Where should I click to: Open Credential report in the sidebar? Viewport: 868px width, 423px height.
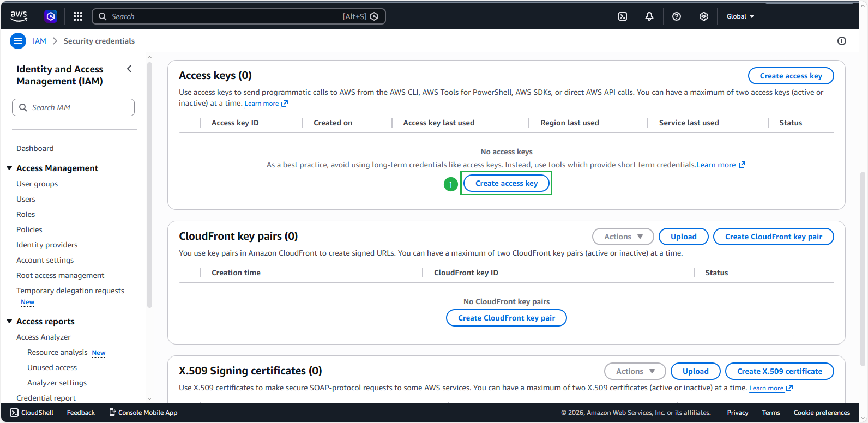coord(46,398)
